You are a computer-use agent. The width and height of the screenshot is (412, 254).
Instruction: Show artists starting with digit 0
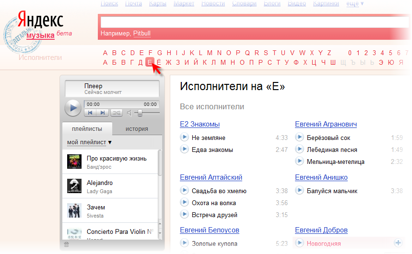(x=350, y=53)
